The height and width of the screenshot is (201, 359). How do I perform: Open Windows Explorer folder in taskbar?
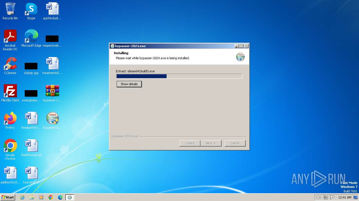pyautogui.click(x=32, y=197)
